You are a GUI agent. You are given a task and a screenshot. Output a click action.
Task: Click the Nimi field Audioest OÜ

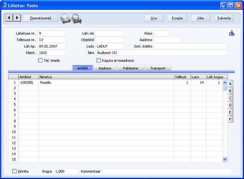click(161, 53)
